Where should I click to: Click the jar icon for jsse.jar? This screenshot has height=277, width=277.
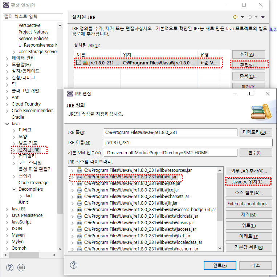[x=80, y=183]
